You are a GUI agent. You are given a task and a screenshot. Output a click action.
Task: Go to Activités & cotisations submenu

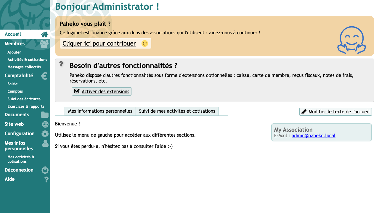(27, 60)
